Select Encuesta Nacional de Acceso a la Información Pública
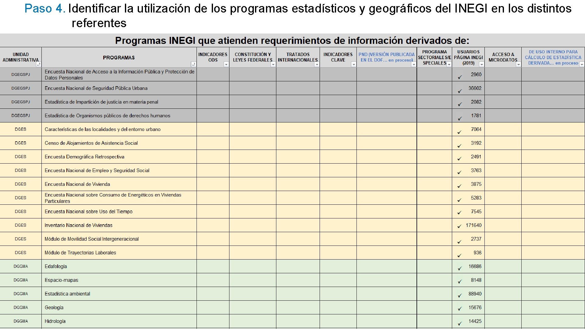This screenshot has width=585, height=329. [119, 75]
